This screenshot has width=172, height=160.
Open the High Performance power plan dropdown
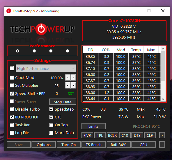click(x=46, y=68)
